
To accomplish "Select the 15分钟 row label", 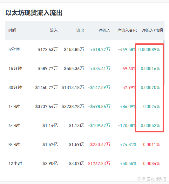I will pos(15,68).
